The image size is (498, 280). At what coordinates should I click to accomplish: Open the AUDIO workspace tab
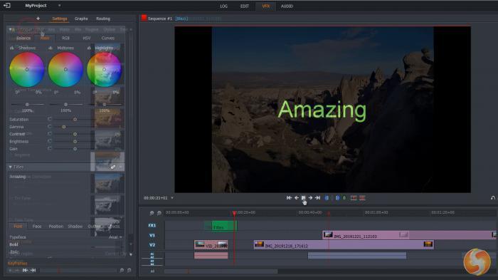[x=287, y=6]
